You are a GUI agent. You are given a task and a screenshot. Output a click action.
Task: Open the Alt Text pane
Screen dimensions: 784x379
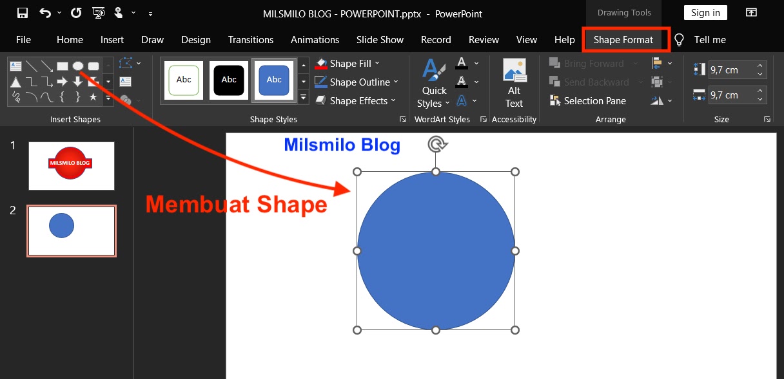click(514, 84)
